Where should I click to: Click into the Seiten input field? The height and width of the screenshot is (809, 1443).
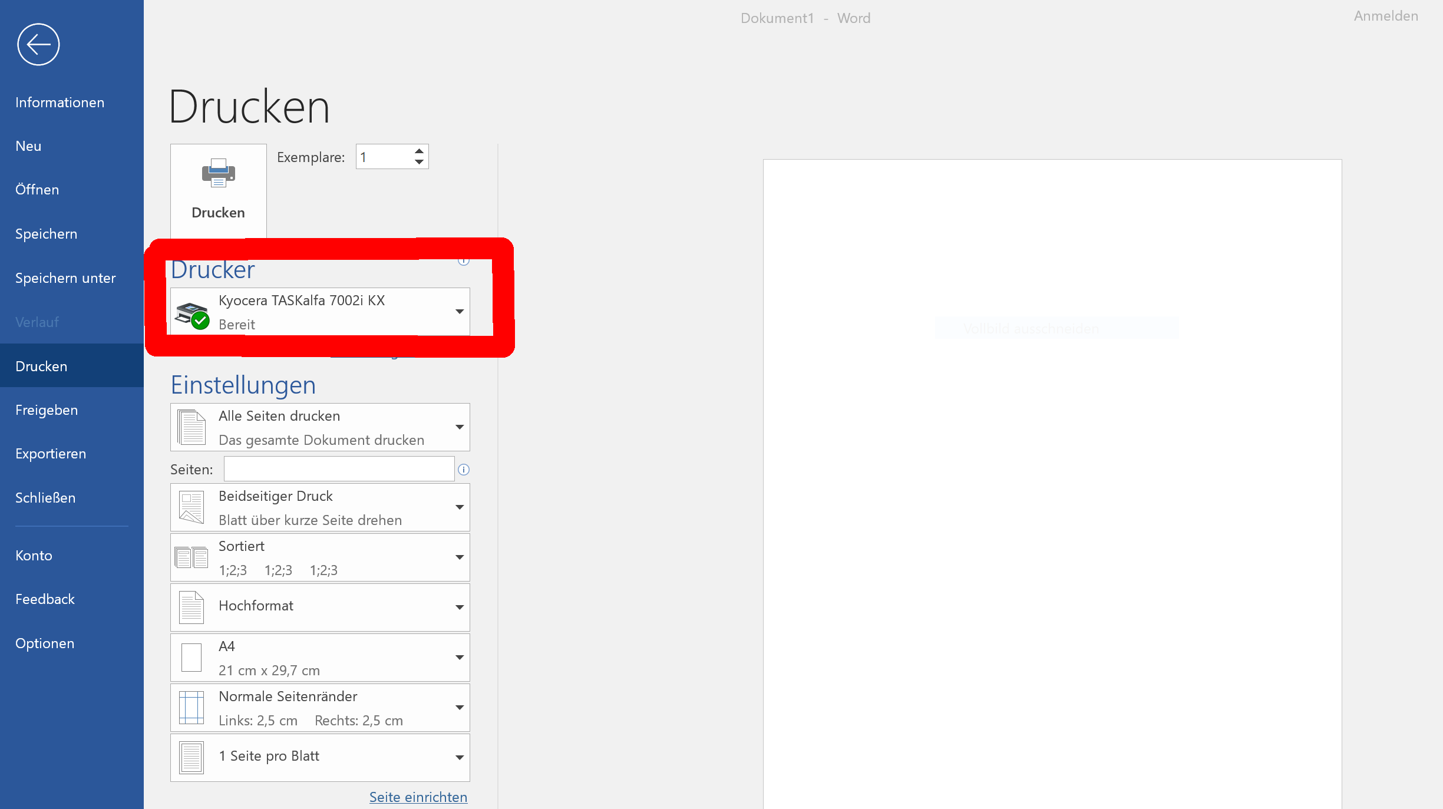tap(339, 470)
